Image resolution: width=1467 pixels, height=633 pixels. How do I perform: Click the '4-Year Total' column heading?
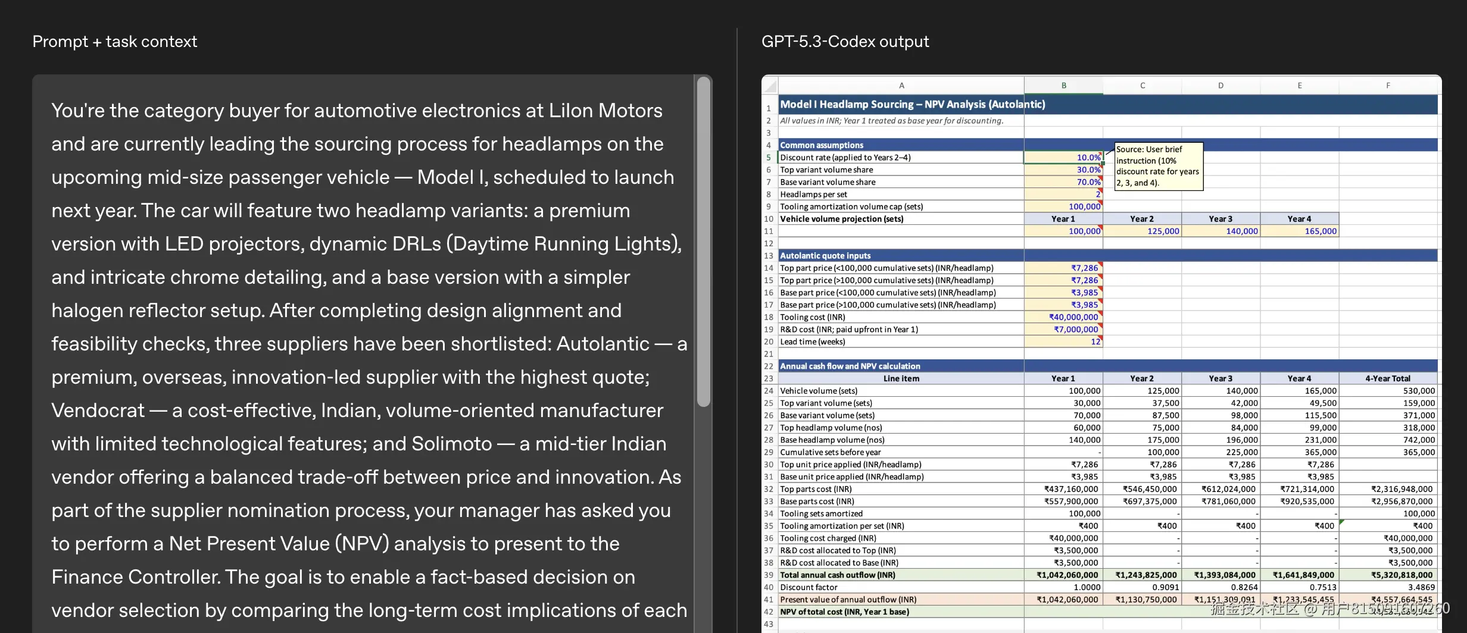pos(1388,378)
